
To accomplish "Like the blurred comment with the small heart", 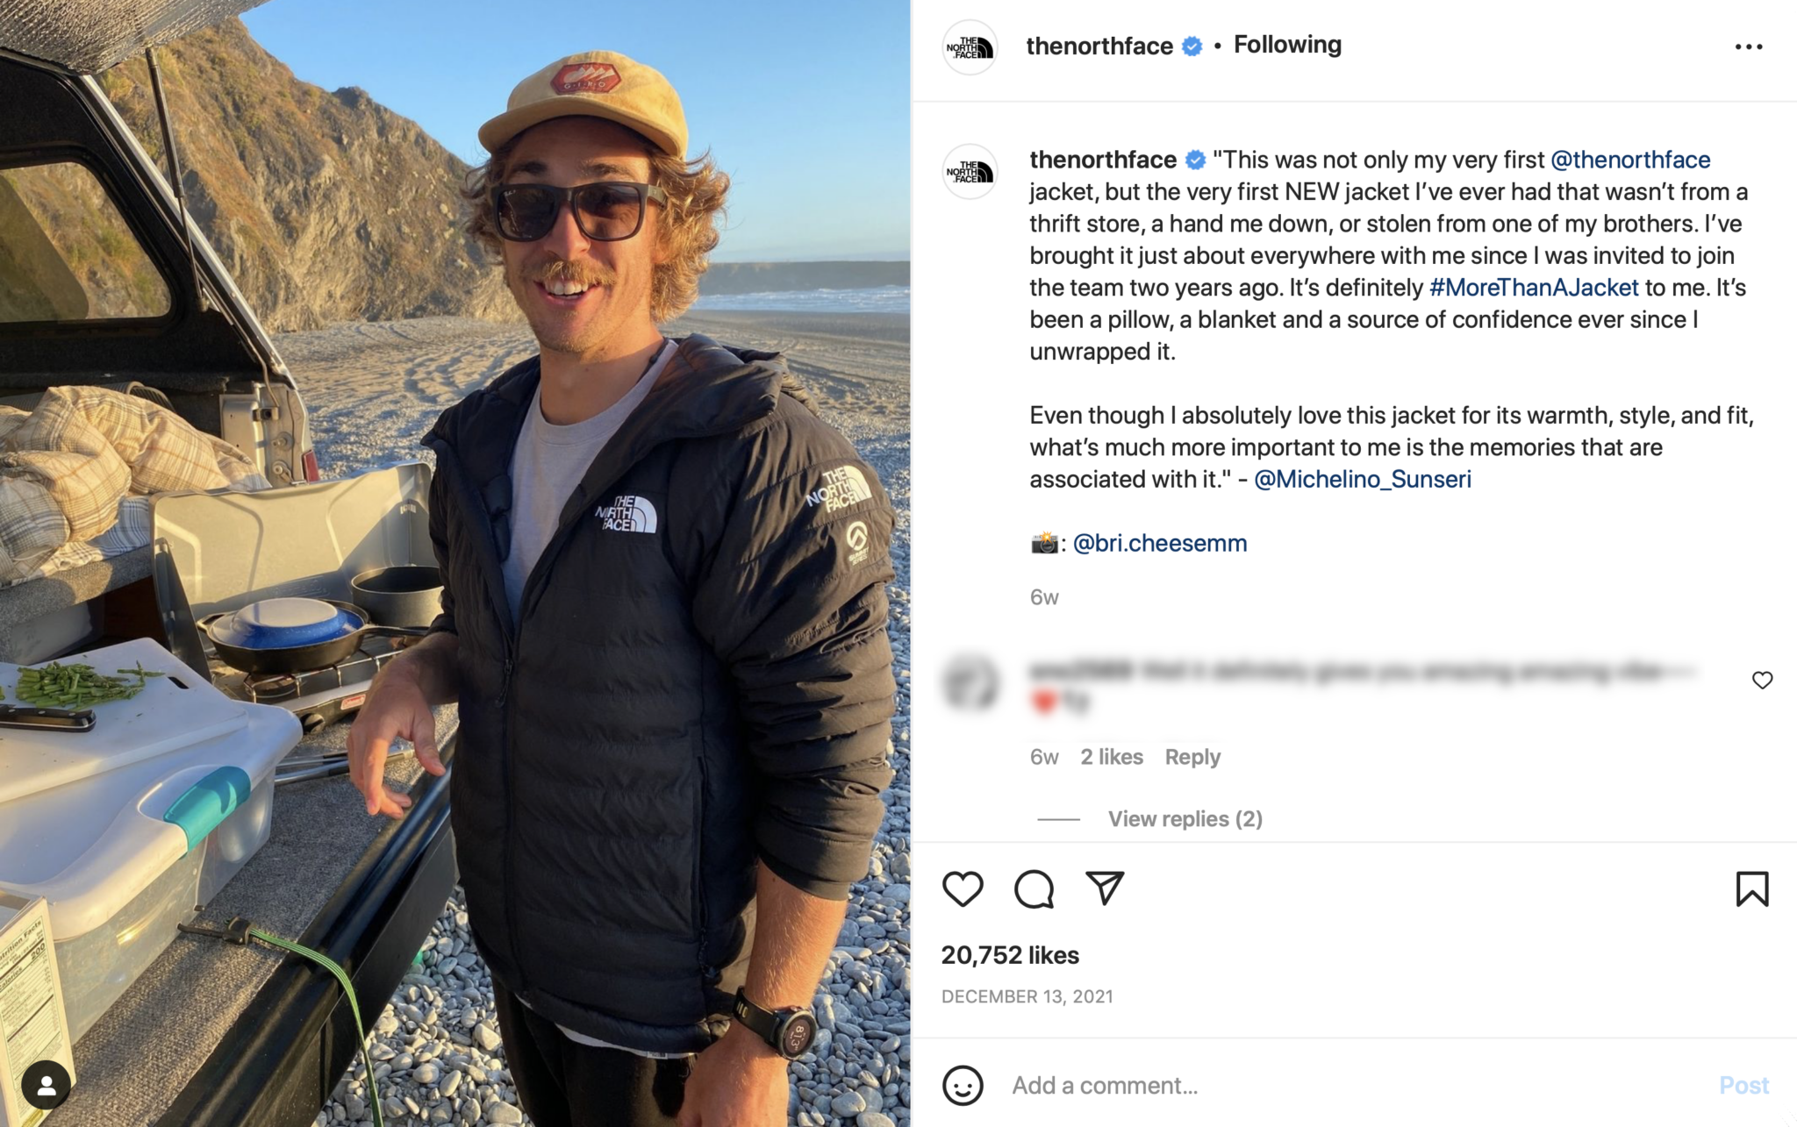I will click(1763, 680).
